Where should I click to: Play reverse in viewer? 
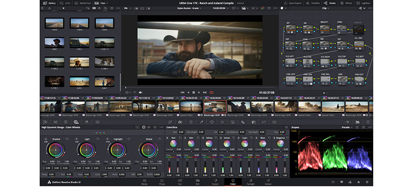click(x=188, y=92)
